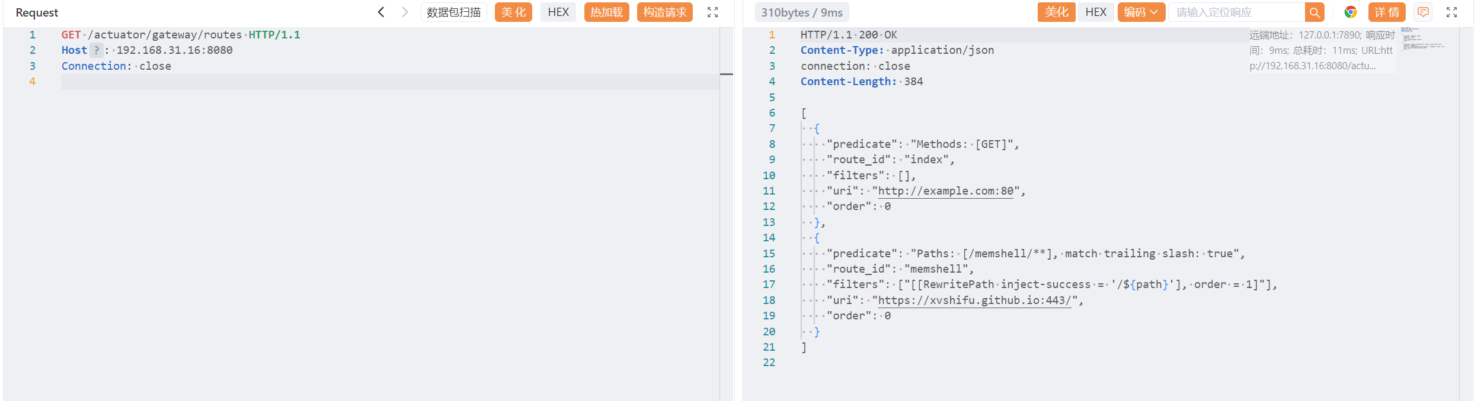The image size is (1484, 401).
Task: Expand the Request panel to fullscreen
Action: tap(713, 12)
